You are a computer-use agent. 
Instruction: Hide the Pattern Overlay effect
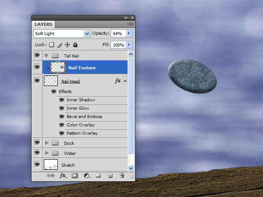point(61,133)
